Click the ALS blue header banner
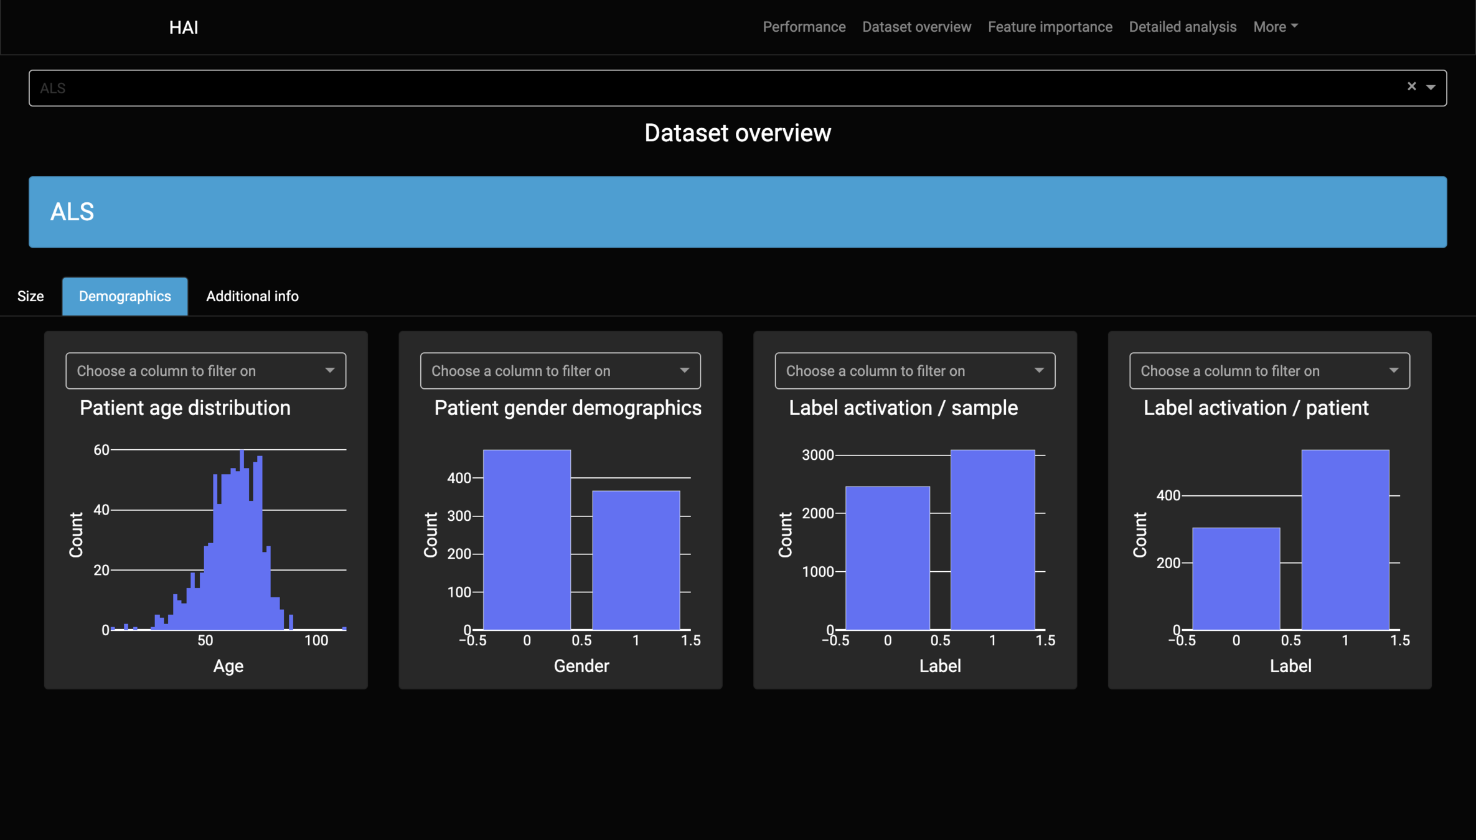This screenshot has height=840, width=1476. coord(737,212)
